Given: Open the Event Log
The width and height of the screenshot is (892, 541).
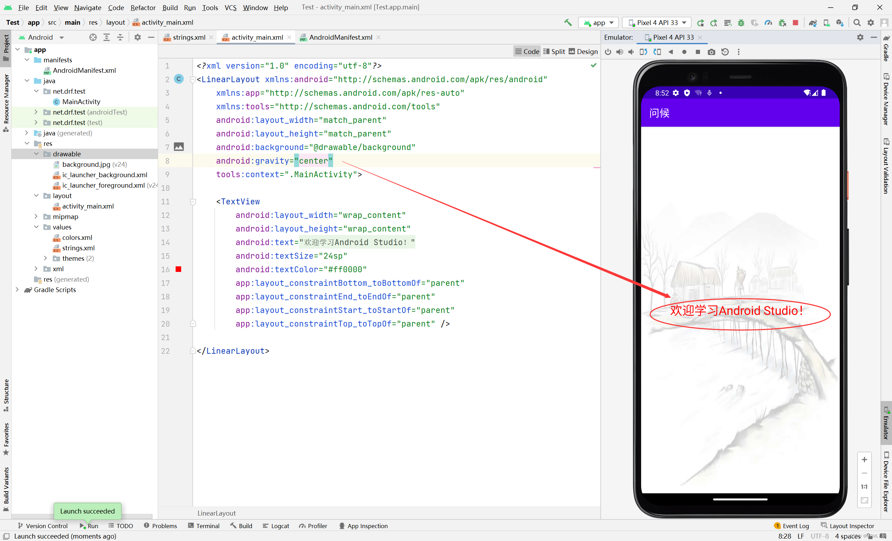Looking at the screenshot, I should tap(791, 526).
